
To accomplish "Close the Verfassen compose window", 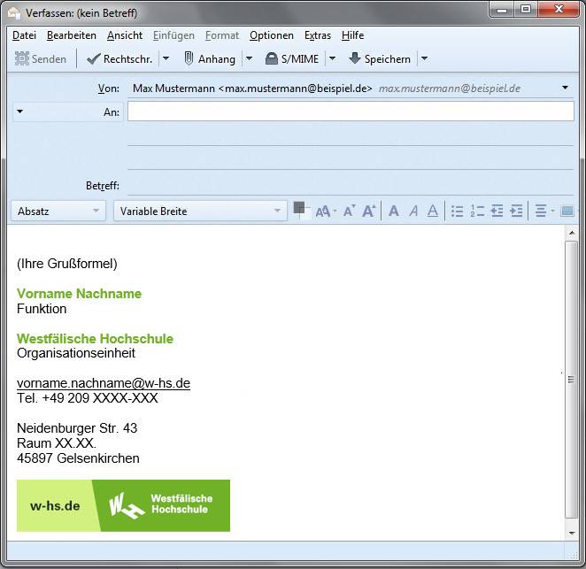I will tap(559, 9).
